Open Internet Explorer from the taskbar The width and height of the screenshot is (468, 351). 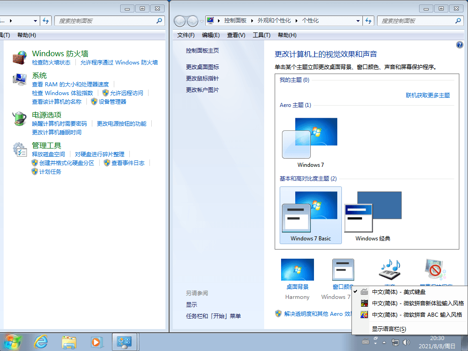[40, 341]
